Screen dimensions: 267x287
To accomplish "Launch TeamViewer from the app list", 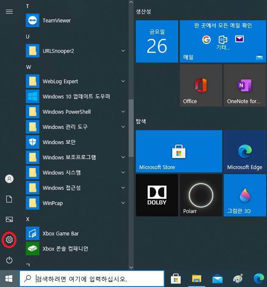I will (x=75, y=20).
